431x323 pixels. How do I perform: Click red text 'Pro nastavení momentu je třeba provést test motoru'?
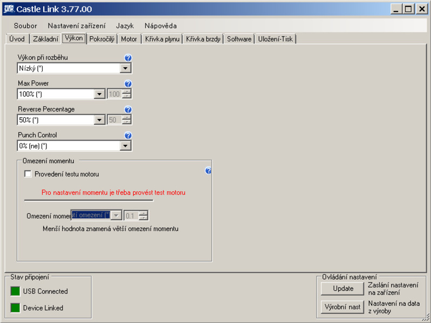coord(113,193)
